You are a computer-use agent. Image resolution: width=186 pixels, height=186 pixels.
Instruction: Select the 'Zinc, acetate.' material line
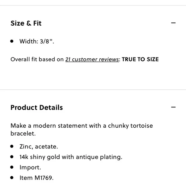pos(39,147)
